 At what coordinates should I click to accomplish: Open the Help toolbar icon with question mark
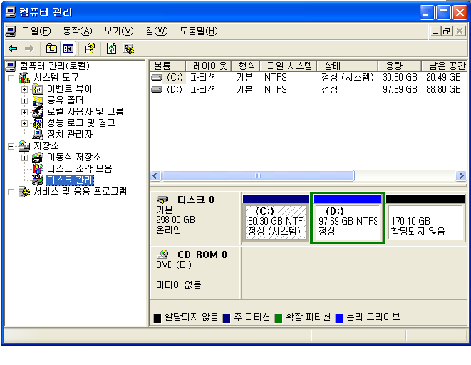pyautogui.click(x=89, y=48)
